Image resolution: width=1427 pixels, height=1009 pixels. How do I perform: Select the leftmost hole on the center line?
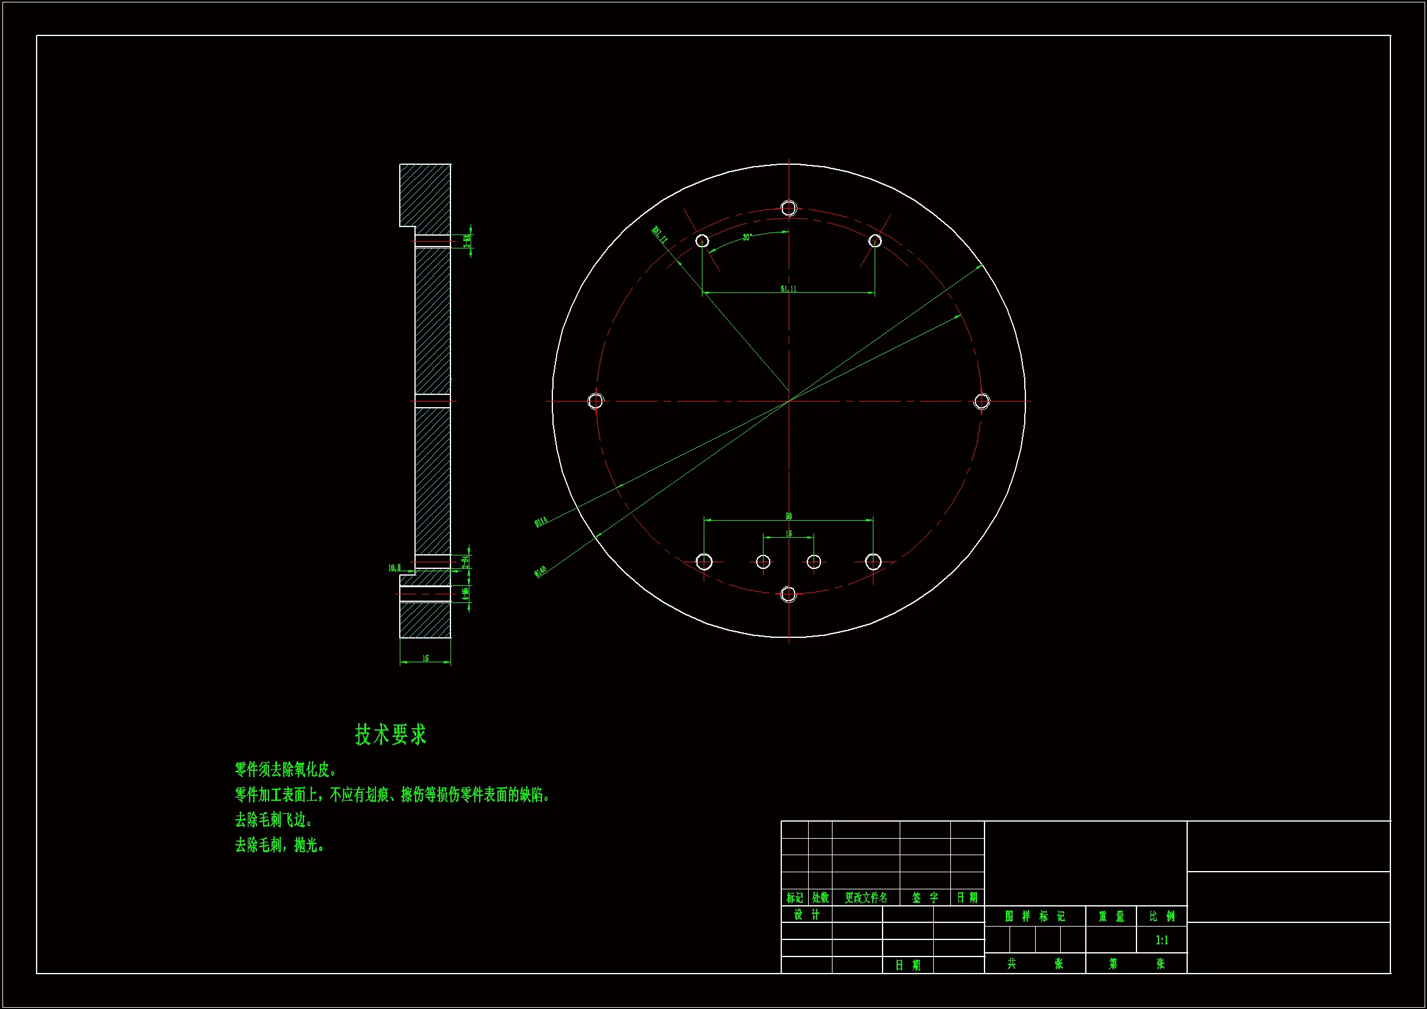(595, 400)
